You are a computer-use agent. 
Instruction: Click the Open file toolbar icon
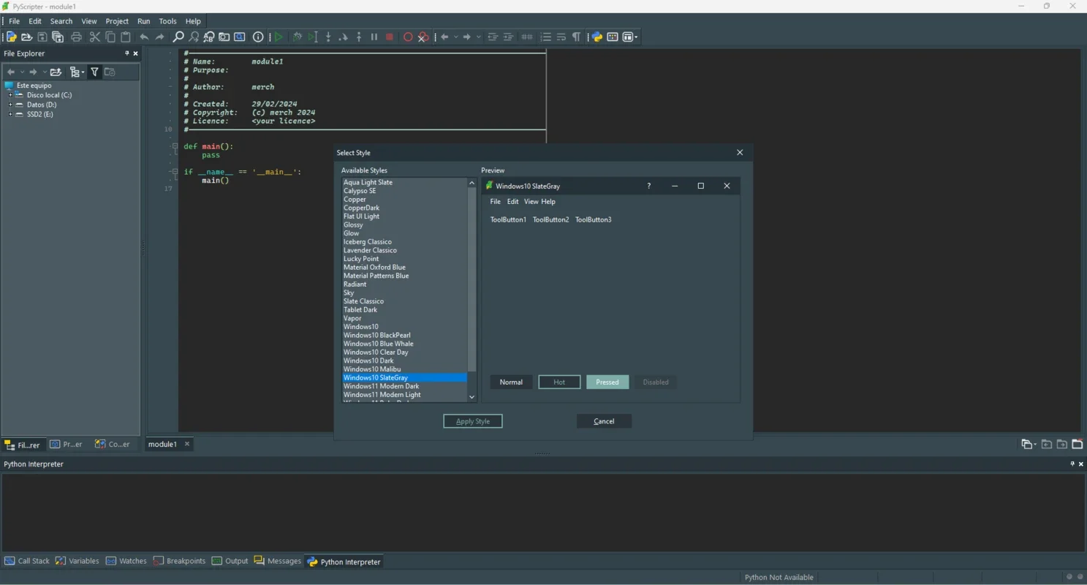point(27,37)
